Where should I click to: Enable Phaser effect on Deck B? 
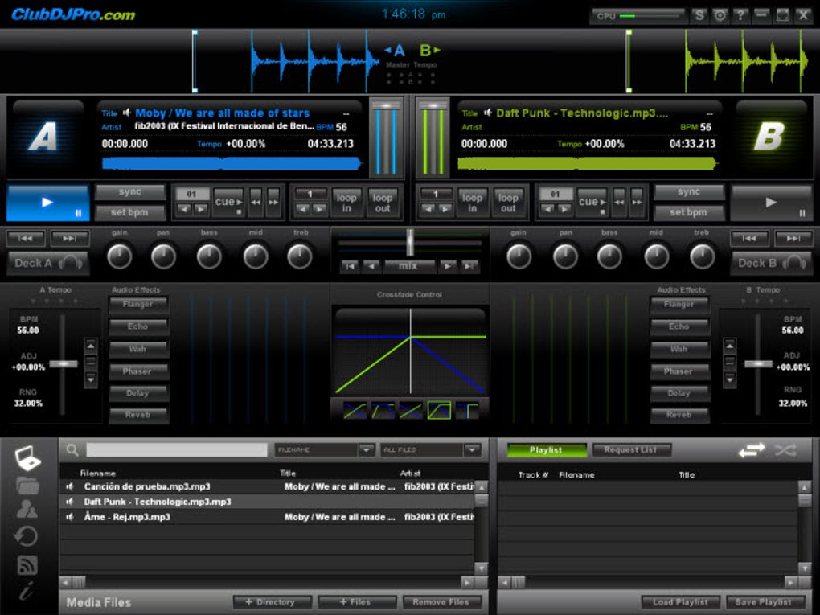679,371
